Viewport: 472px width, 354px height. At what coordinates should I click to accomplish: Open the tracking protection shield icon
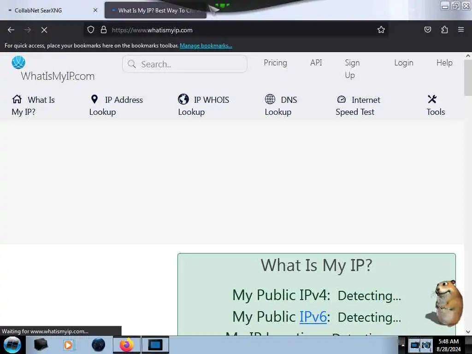tap(91, 30)
